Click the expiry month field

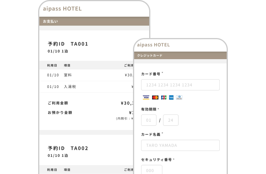pos(149,120)
